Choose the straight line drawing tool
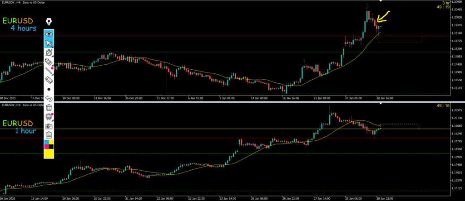This screenshot has height=201, width=465. pyautogui.click(x=49, y=72)
